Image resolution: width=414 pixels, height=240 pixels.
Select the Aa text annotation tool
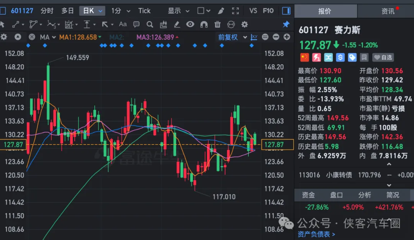tap(123, 24)
